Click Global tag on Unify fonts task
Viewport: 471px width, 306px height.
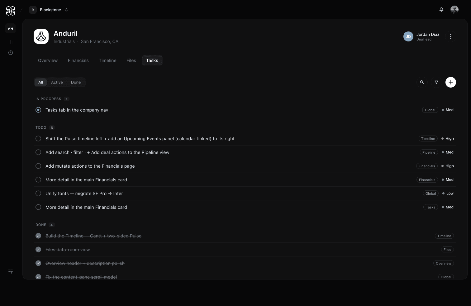point(431,194)
